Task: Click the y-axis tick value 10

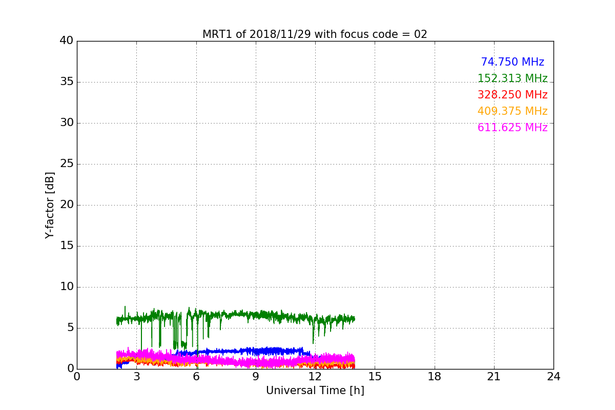Action: 67,287
